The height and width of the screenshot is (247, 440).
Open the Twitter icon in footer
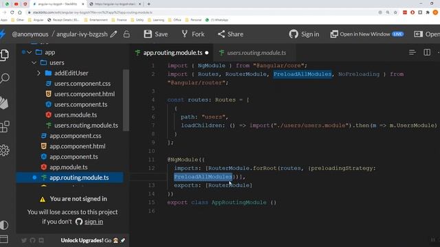(x=24, y=240)
